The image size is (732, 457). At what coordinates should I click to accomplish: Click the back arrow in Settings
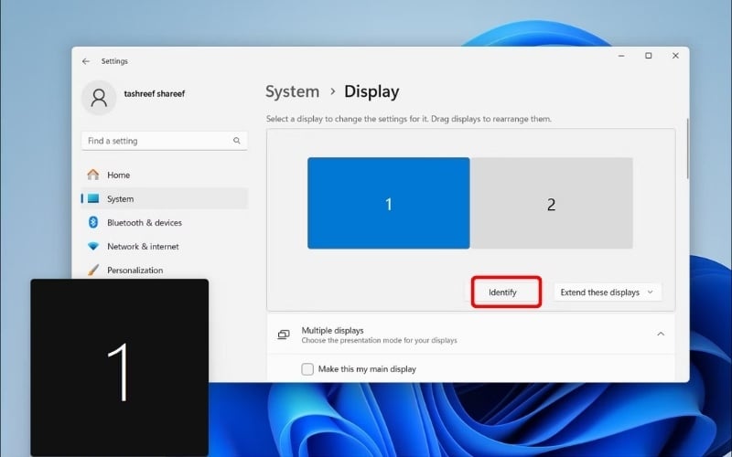(x=86, y=61)
